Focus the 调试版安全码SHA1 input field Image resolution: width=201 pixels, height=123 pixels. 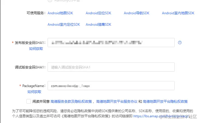coord(111,67)
